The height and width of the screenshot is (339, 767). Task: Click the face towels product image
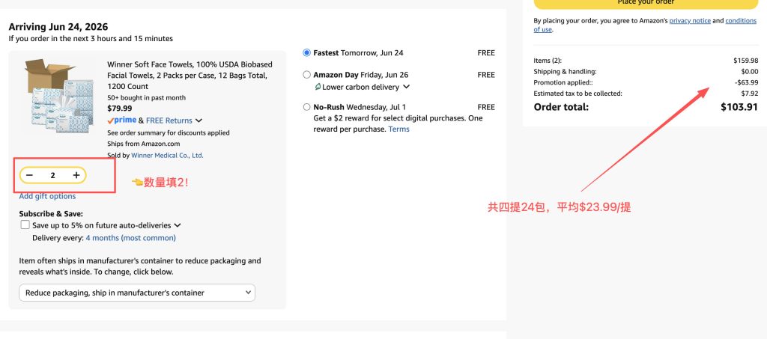tap(58, 97)
